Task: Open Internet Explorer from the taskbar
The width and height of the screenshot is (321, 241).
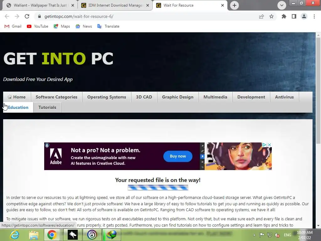Action: (15, 235)
